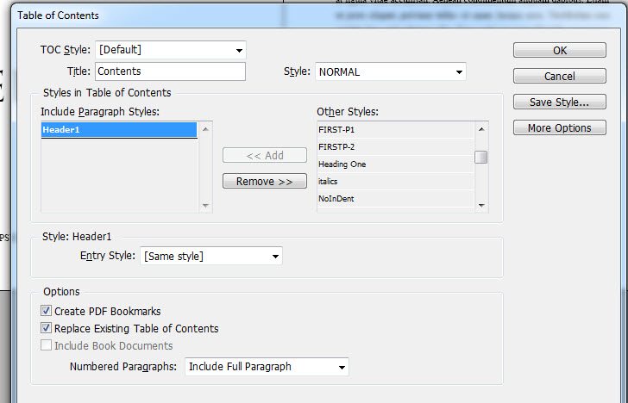Screen dimensions: 628x403
Task: Click the Save Style... button
Action: point(559,102)
